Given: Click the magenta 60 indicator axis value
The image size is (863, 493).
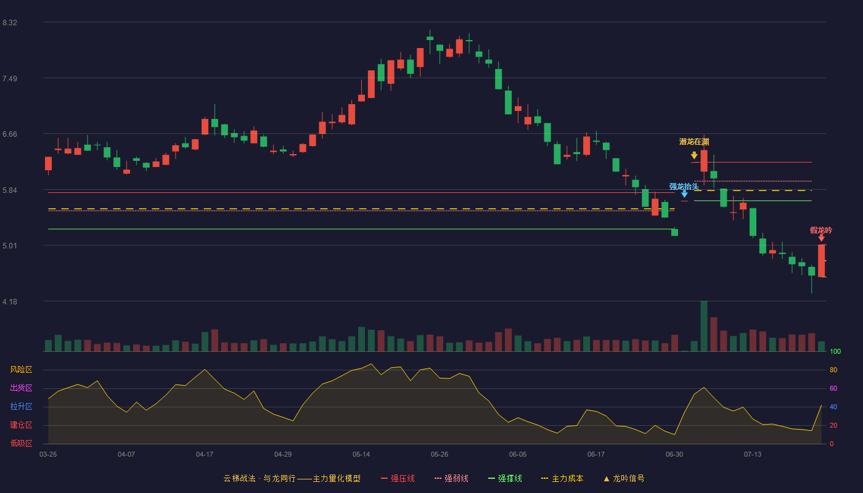Looking at the screenshot, I should pos(833,388).
